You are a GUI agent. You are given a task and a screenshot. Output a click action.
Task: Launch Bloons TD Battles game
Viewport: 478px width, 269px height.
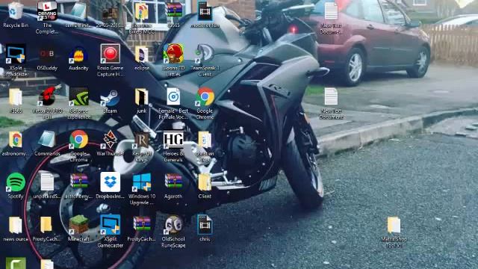click(x=173, y=54)
